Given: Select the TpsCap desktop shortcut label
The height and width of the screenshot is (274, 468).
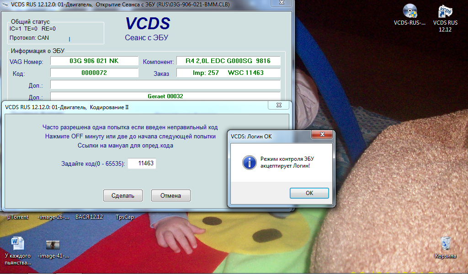Looking at the screenshot, I should [125, 217].
